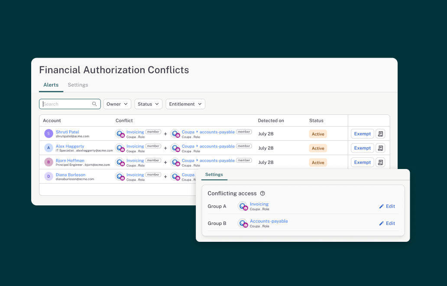Open the Alerts tab
This screenshot has height=286, width=447.
(51, 85)
